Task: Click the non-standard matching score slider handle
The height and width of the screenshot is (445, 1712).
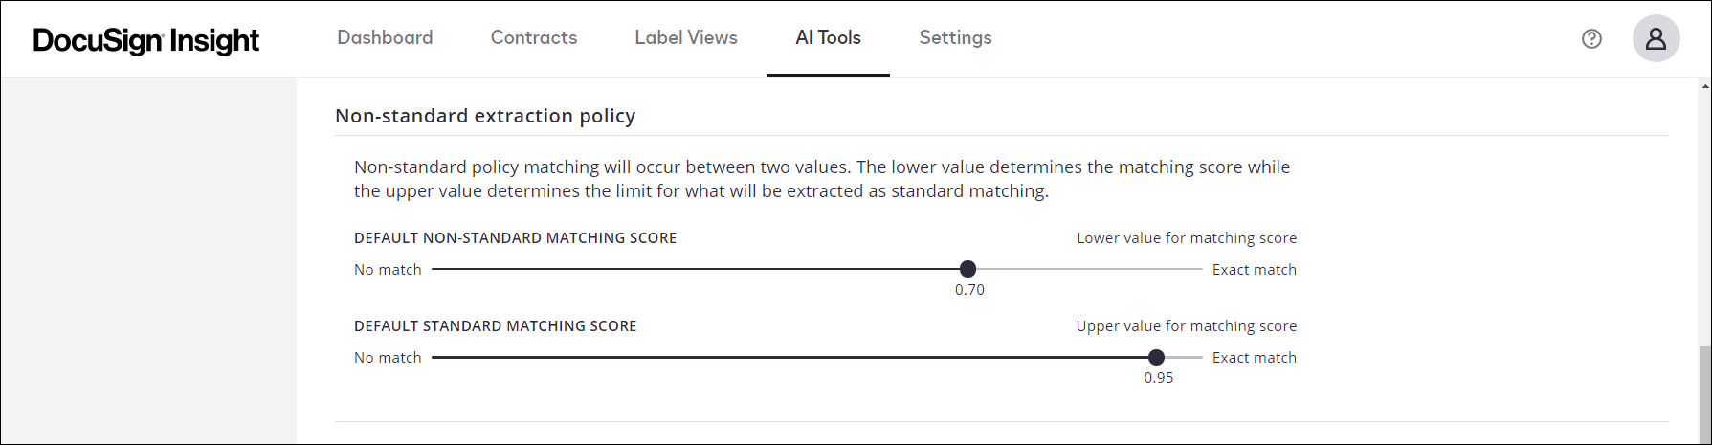Action: tap(967, 269)
